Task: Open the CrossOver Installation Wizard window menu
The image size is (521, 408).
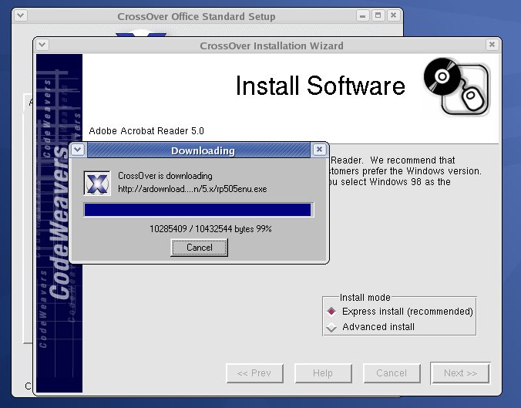Action: 42,45
